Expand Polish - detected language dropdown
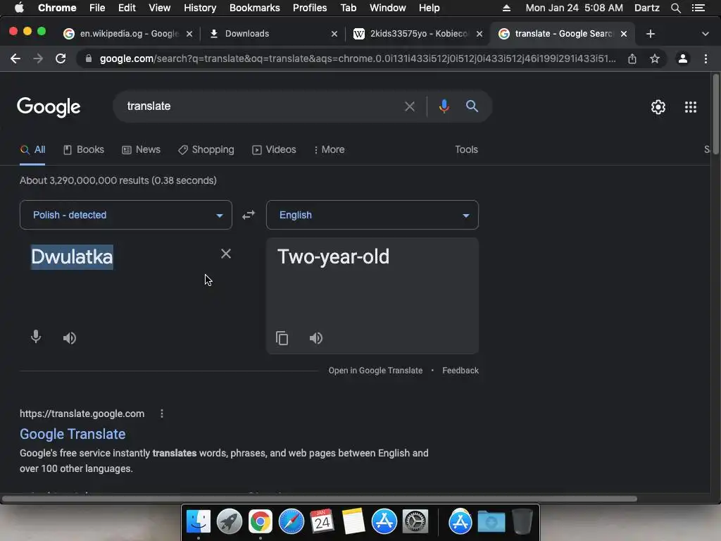721x541 pixels. 126,215
